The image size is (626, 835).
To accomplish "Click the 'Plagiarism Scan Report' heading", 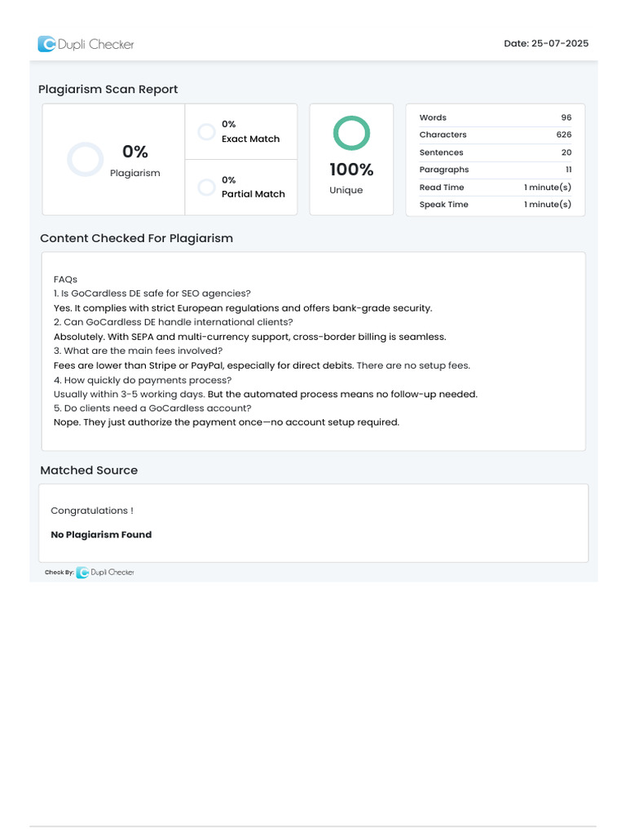I will (108, 89).
